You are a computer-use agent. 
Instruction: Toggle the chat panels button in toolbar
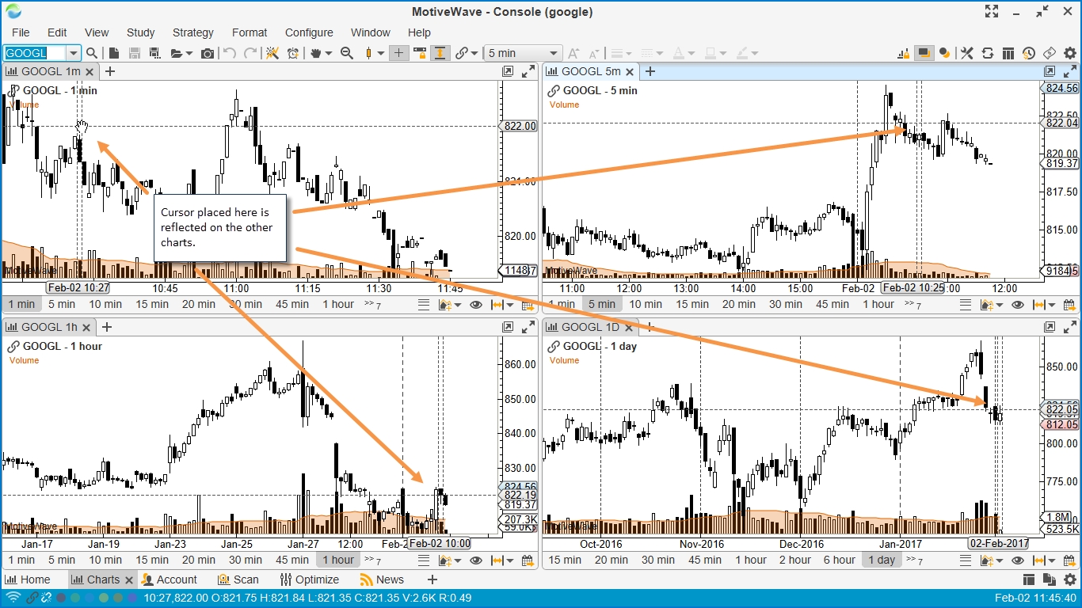tap(924, 53)
